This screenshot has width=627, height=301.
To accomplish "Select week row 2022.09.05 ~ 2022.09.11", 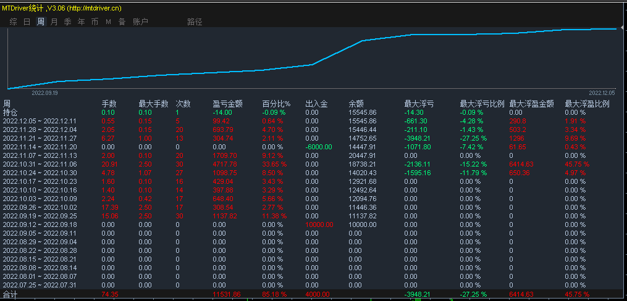I will click(x=40, y=233).
